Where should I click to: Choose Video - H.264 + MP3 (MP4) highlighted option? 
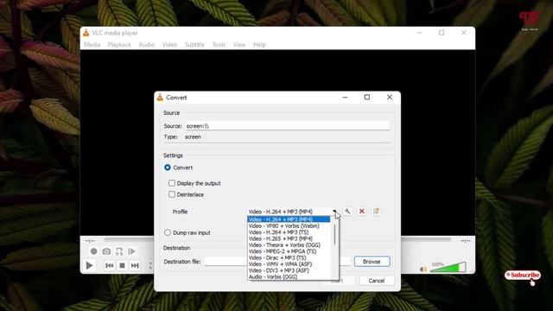coord(289,219)
